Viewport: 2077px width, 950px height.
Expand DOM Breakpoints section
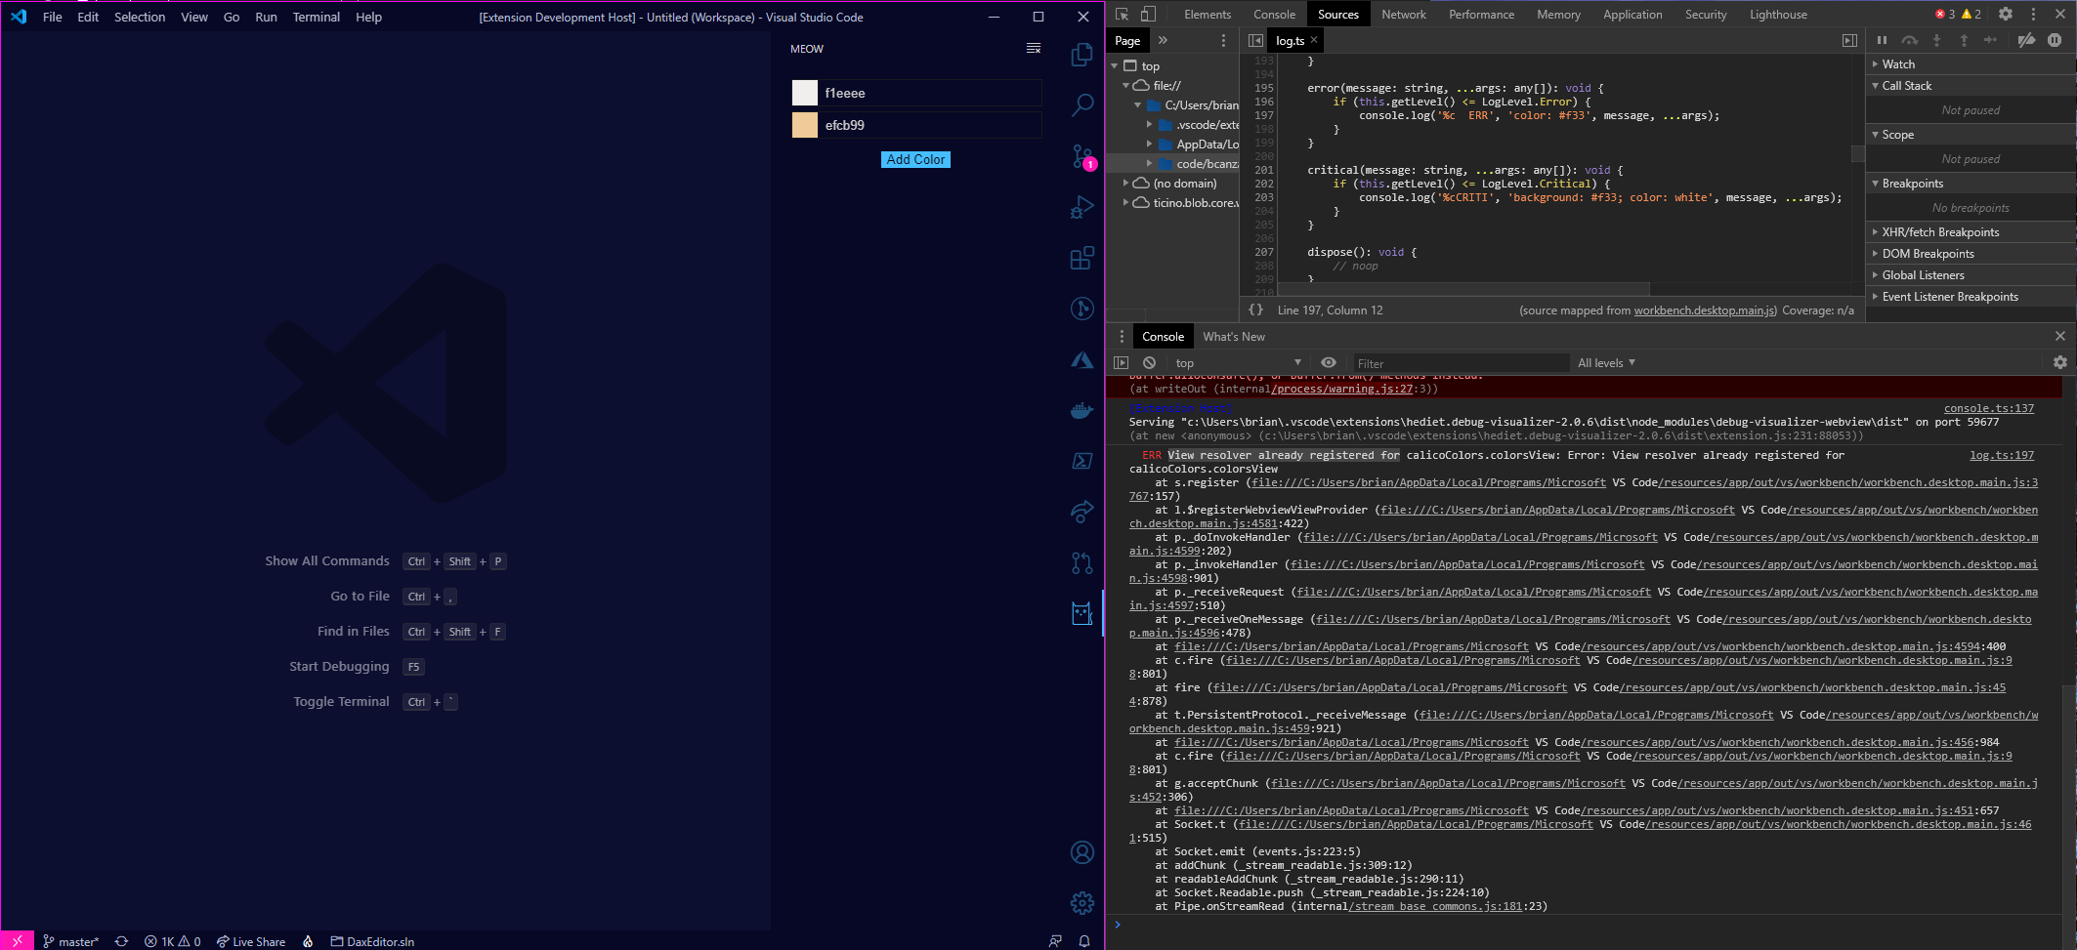tap(1971, 253)
